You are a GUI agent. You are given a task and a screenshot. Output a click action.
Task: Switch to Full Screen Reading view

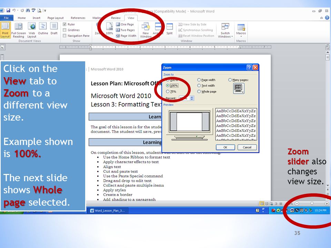tap(18, 30)
